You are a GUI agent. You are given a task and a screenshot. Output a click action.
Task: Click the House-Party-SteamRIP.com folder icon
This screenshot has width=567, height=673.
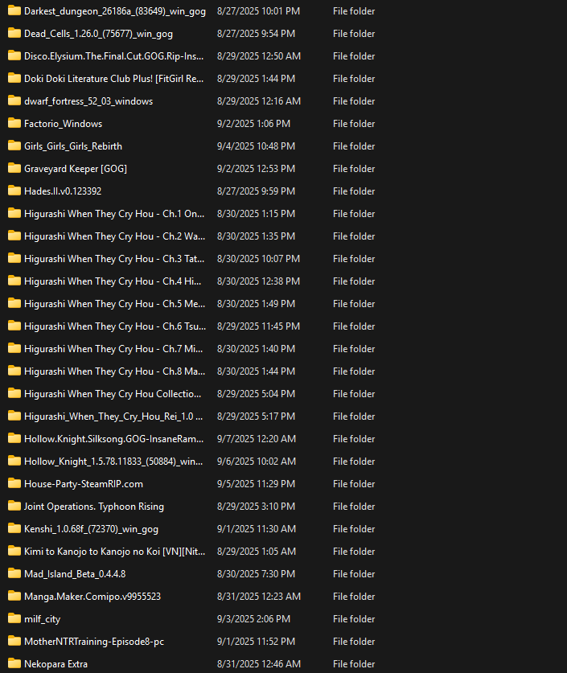click(14, 483)
